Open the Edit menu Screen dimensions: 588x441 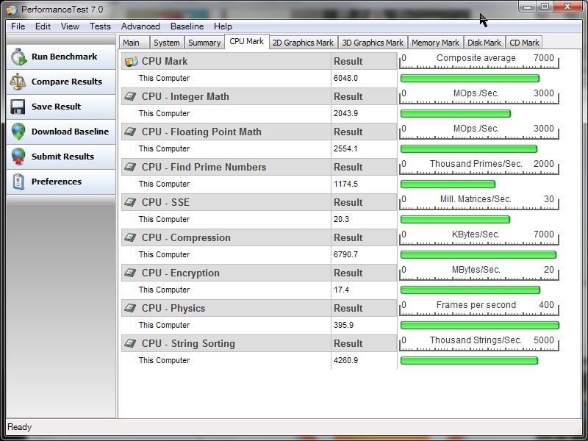coord(43,26)
